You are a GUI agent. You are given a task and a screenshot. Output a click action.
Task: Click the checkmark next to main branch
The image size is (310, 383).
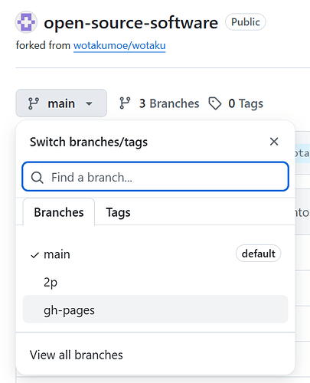click(x=34, y=255)
